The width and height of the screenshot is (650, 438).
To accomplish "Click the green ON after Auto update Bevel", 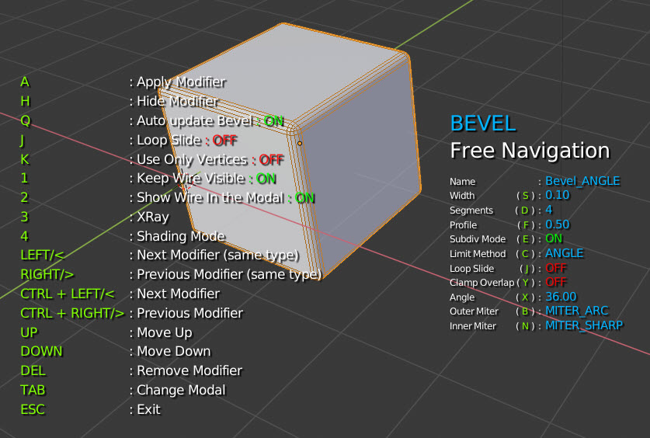I will [273, 121].
